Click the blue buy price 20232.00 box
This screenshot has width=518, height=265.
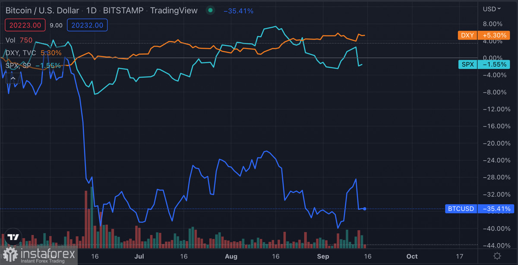click(x=87, y=25)
